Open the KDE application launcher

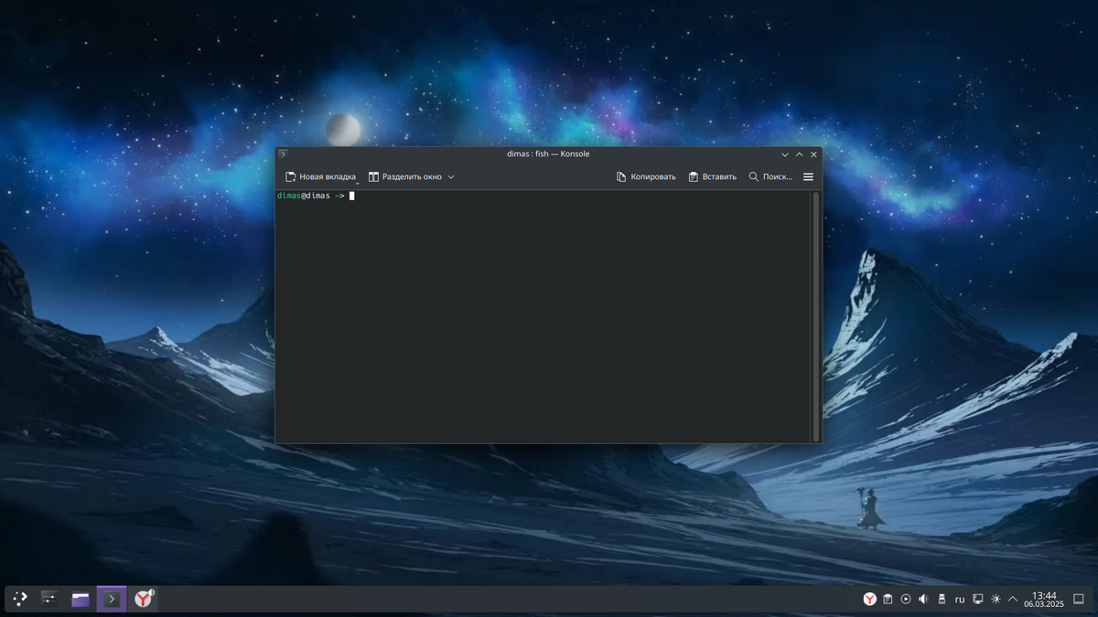(x=19, y=599)
